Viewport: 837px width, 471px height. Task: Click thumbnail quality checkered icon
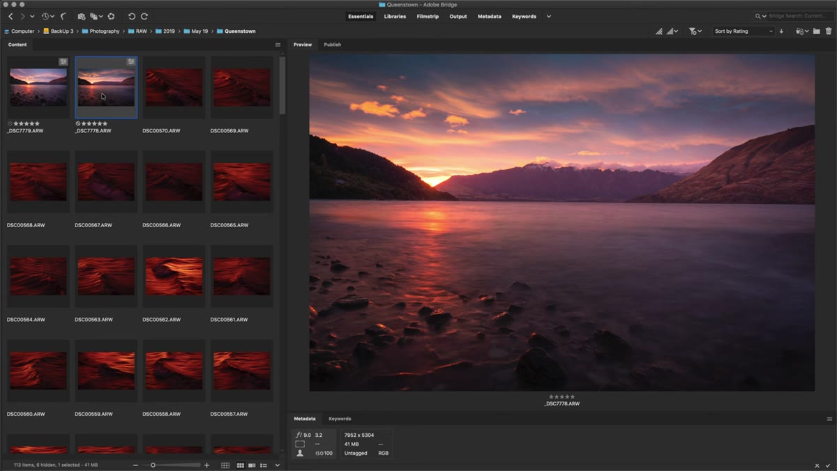659,31
